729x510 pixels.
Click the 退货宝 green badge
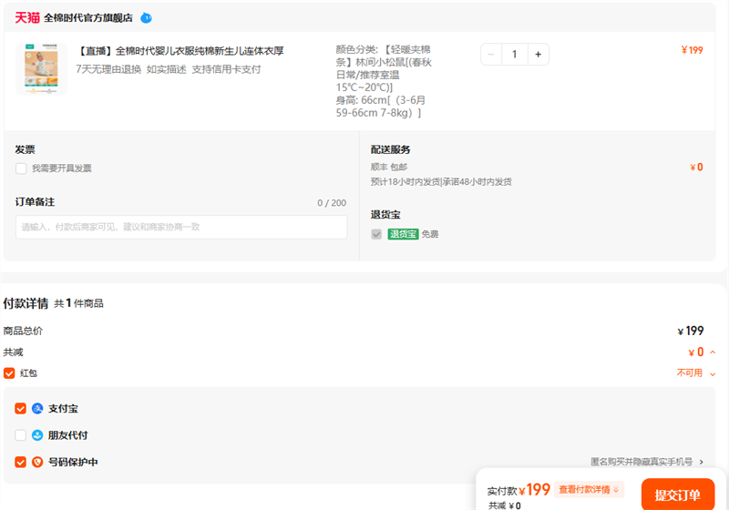403,234
